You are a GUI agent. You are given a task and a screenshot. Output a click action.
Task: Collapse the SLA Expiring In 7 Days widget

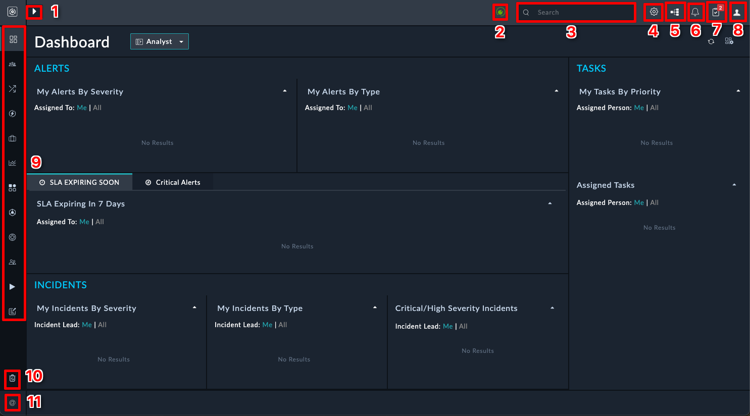pos(550,203)
